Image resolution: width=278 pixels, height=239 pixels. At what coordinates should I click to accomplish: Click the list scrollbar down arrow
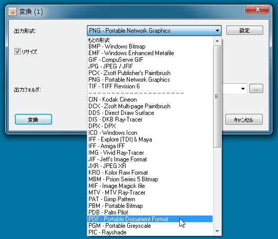217,231
